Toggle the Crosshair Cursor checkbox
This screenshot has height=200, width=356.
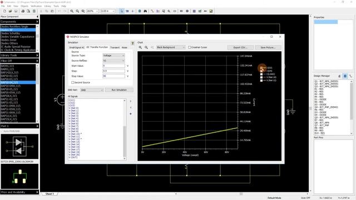189,47
